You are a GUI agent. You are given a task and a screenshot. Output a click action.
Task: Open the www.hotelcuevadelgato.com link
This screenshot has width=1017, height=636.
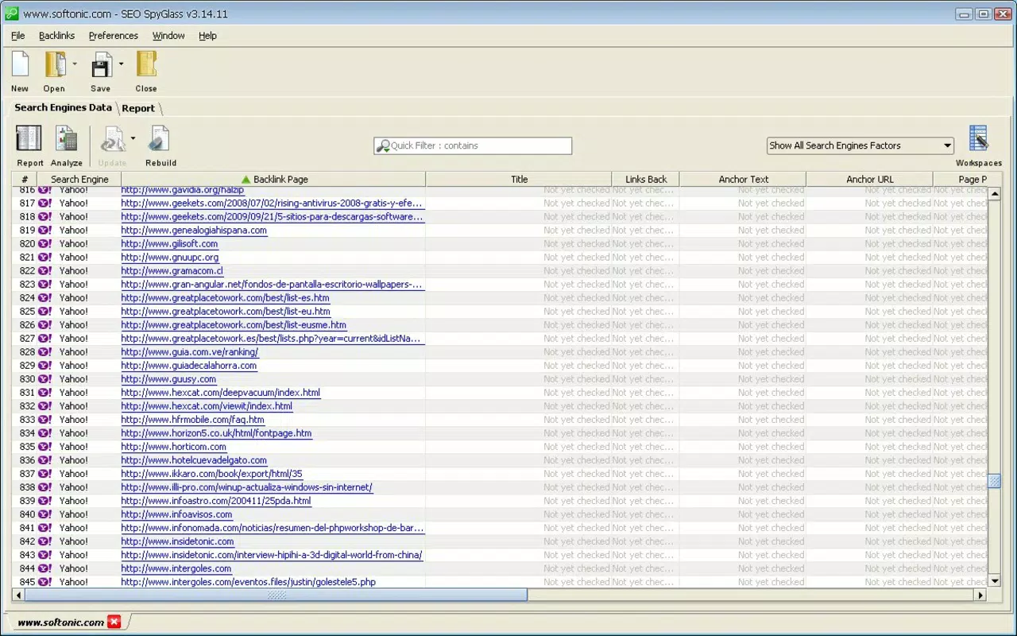[194, 460]
